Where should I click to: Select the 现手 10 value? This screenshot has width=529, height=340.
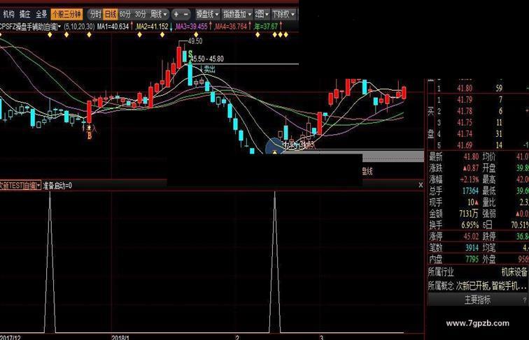click(472, 202)
